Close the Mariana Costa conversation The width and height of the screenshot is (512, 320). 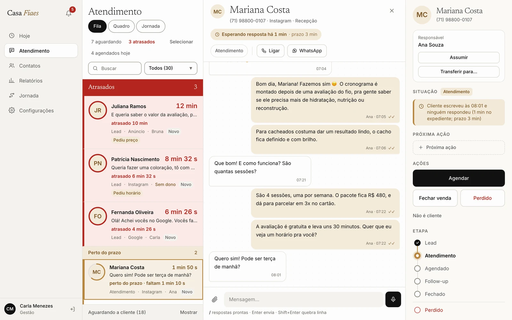[x=392, y=11]
